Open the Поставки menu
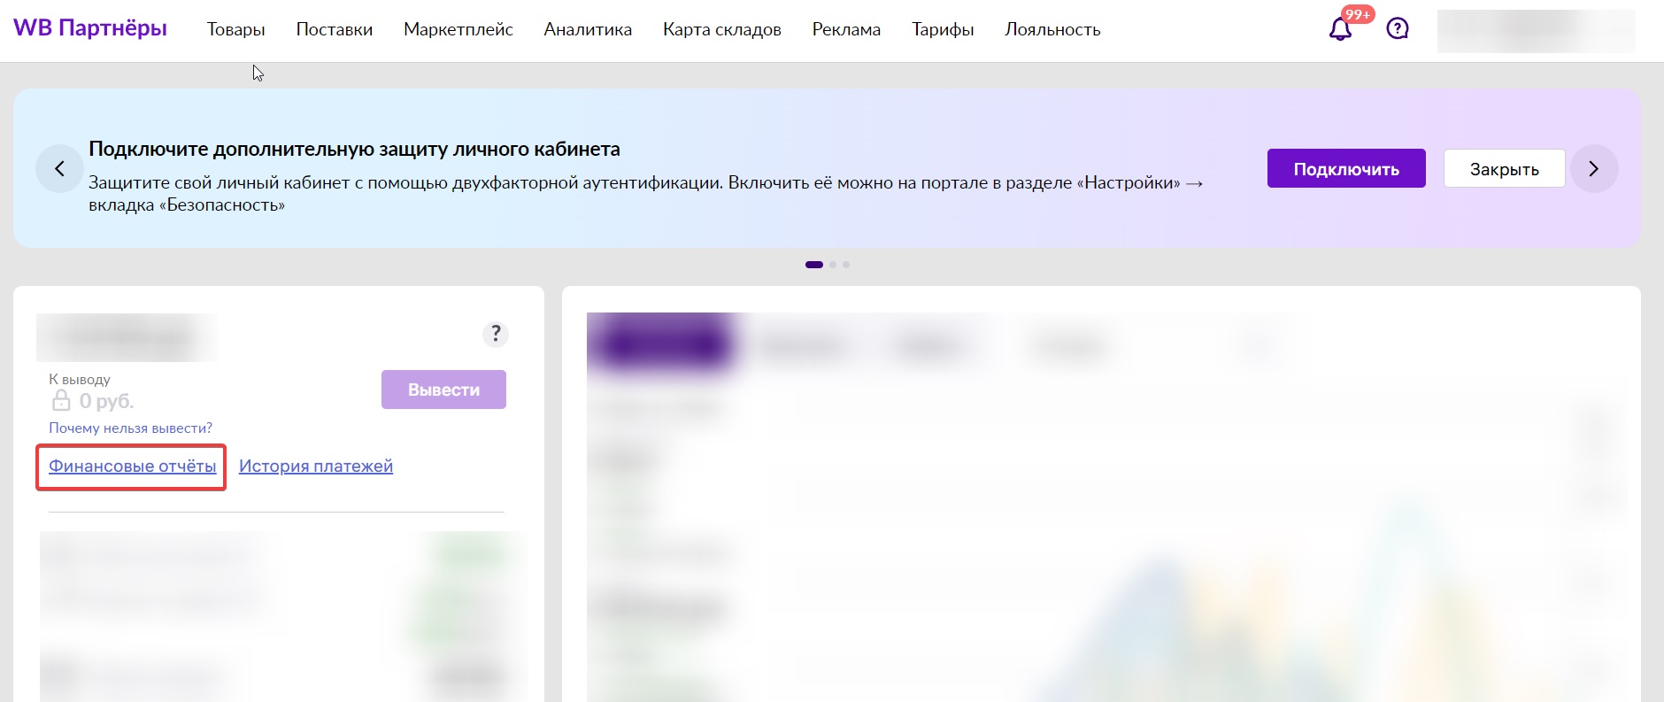Image resolution: width=1664 pixels, height=702 pixels. click(335, 29)
